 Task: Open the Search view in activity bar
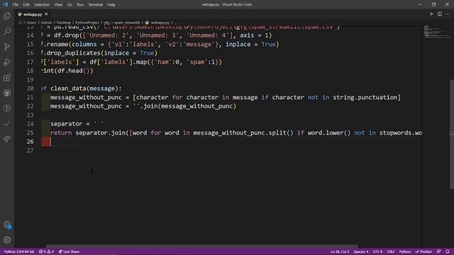(x=7, y=31)
